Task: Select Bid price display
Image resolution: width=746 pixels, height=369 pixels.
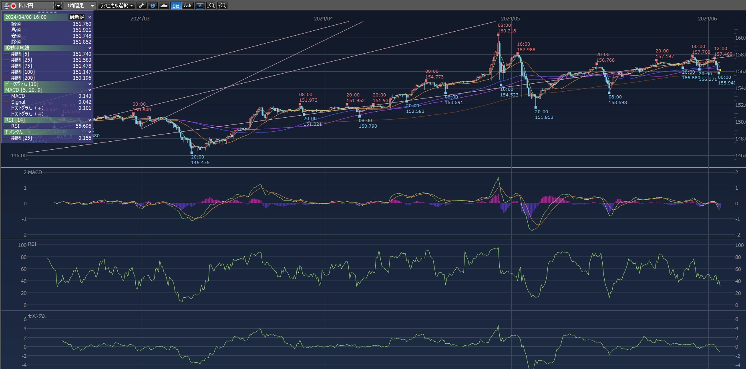Action: pyautogui.click(x=176, y=6)
